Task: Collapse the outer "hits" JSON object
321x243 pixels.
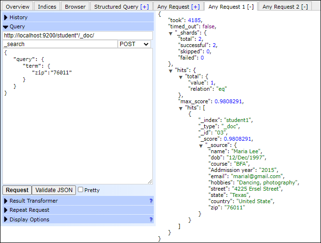Action: [171, 71]
